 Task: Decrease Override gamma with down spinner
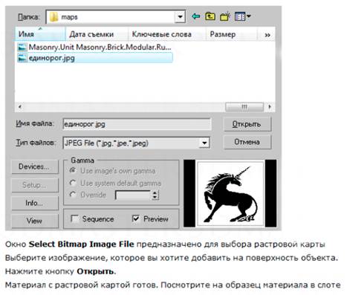155,198
